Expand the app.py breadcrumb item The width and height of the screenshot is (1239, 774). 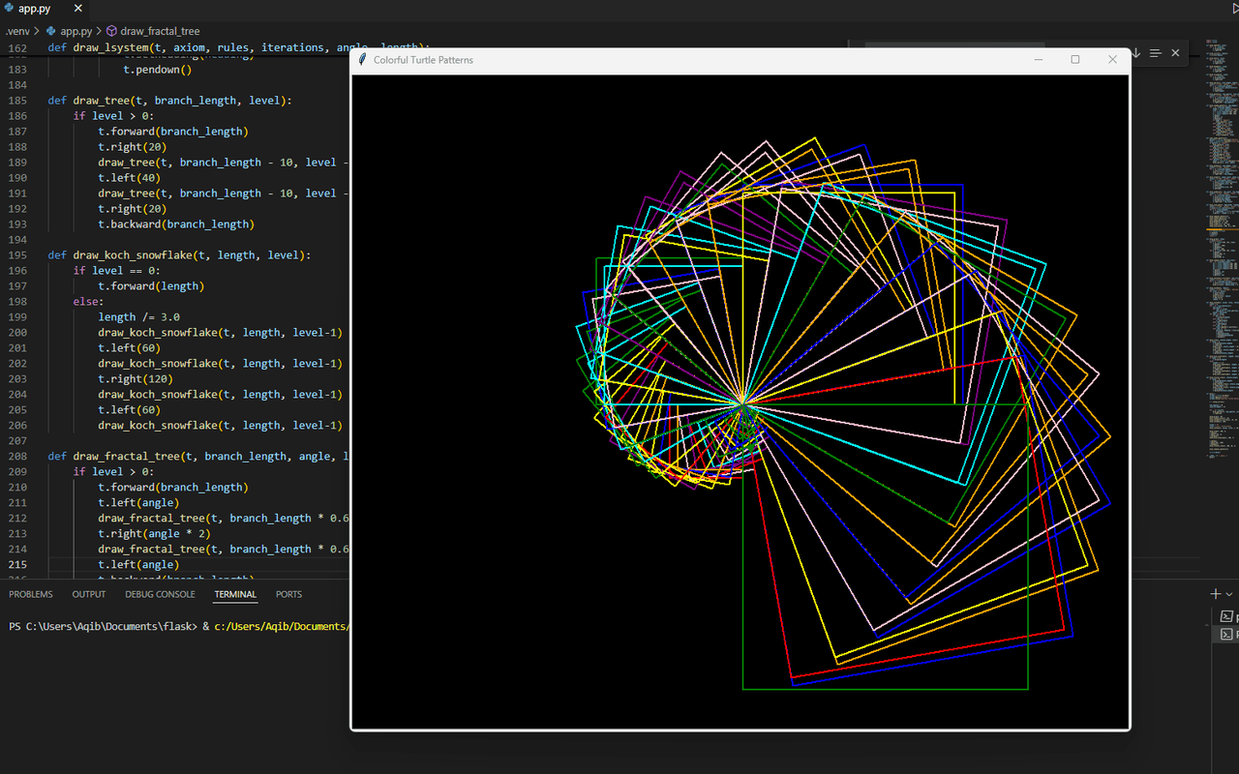(76, 31)
